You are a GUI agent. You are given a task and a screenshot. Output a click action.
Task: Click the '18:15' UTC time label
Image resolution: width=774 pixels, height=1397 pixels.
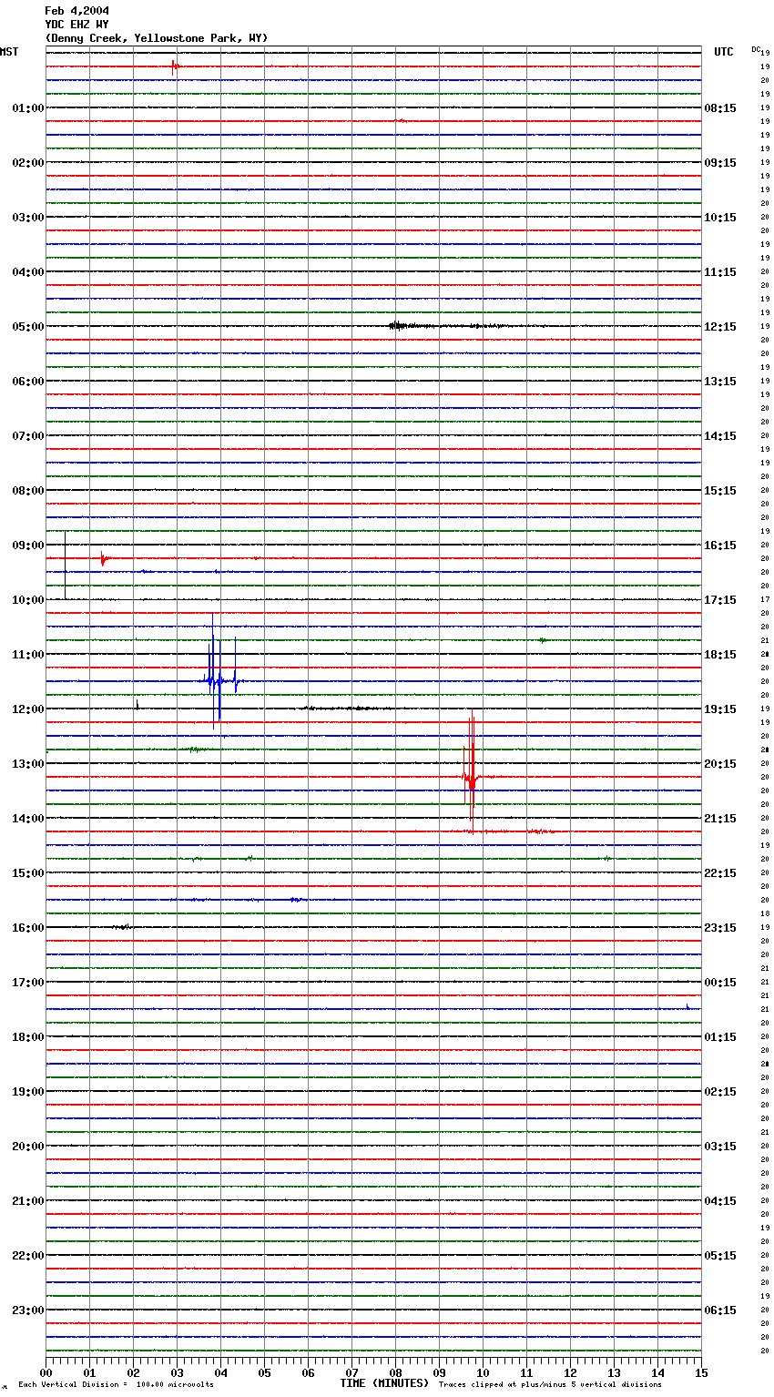click(x=720, y=655)
